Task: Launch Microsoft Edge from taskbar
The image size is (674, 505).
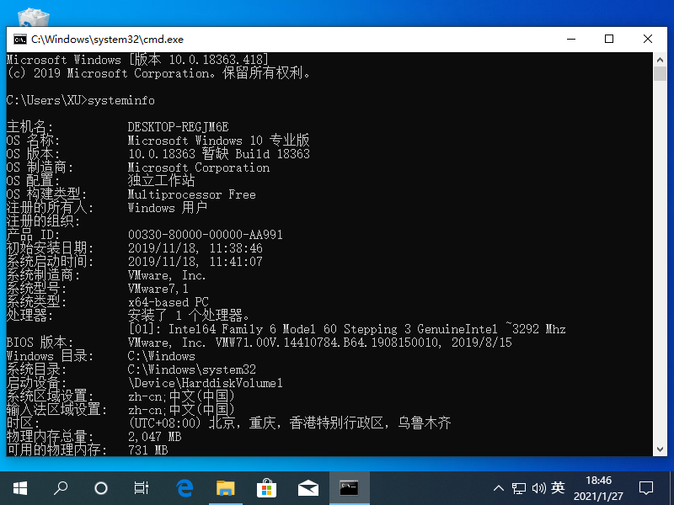Action: [185, 487]
